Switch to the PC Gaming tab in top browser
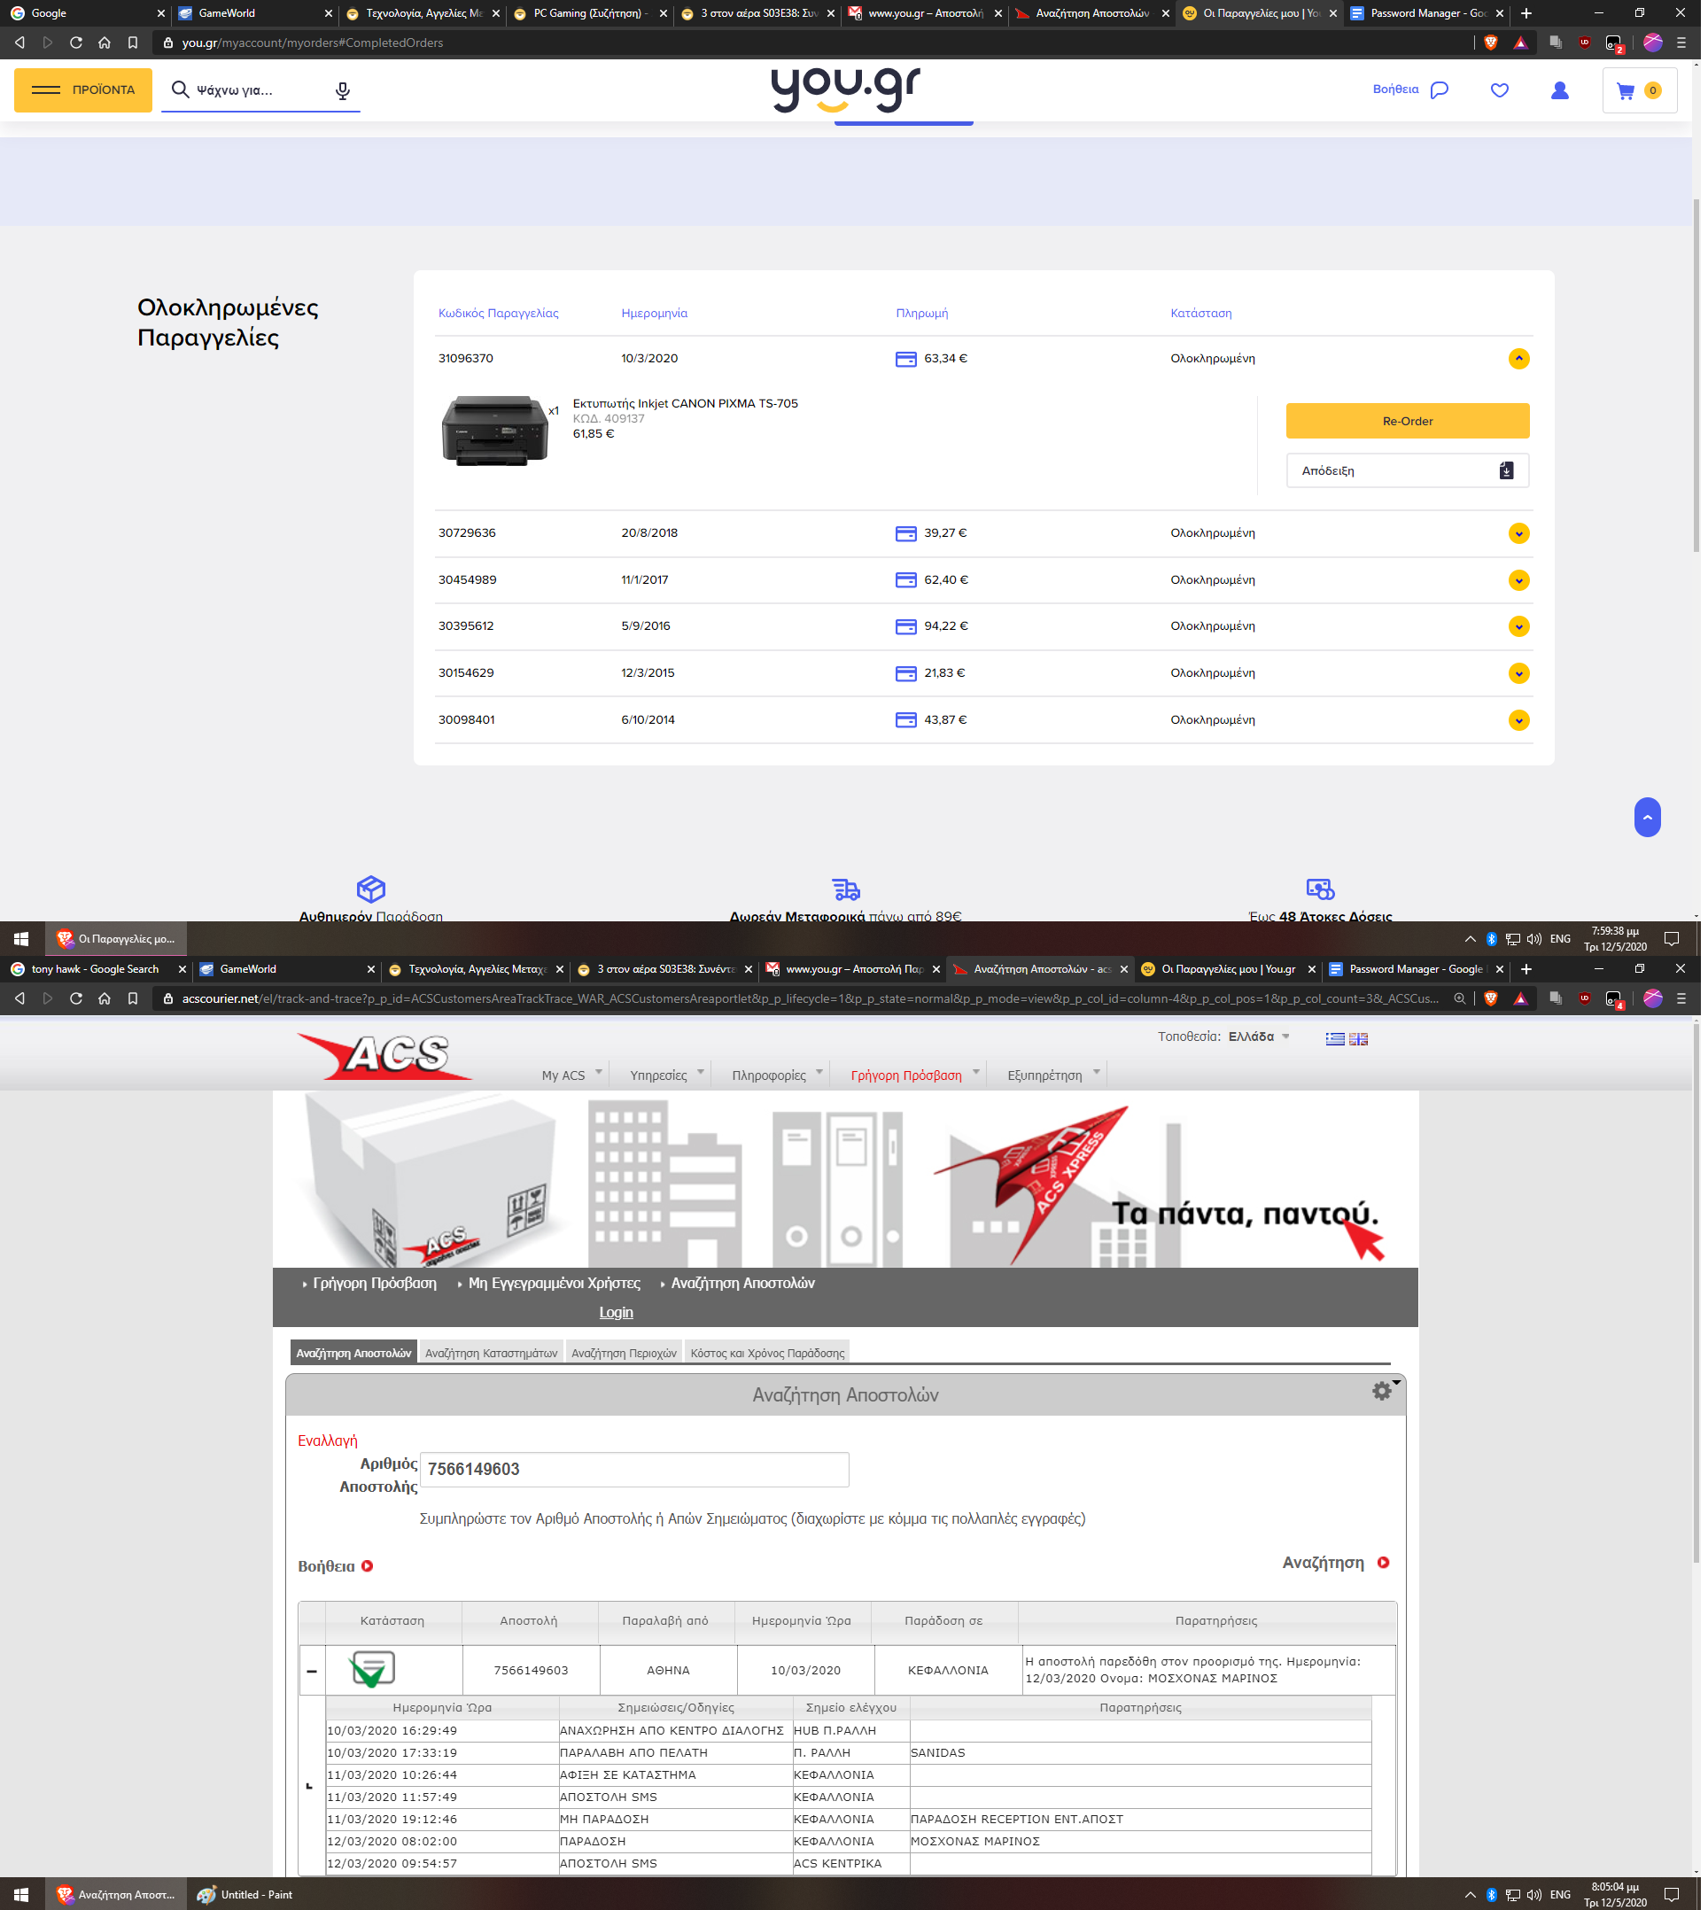 (x=591, y=13)
